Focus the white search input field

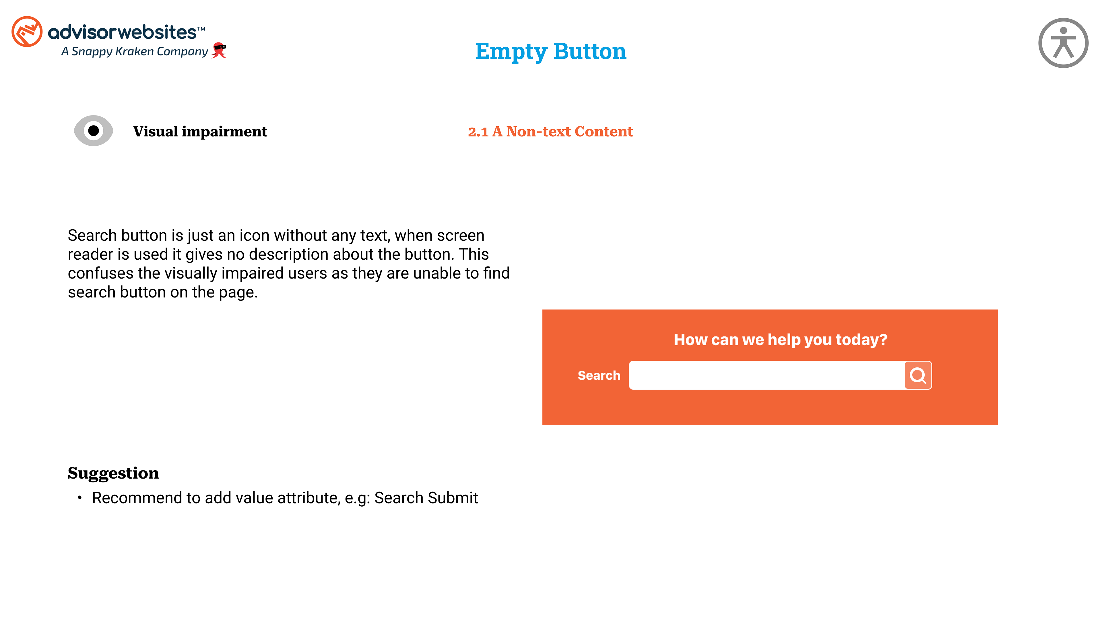coord(766,375)
